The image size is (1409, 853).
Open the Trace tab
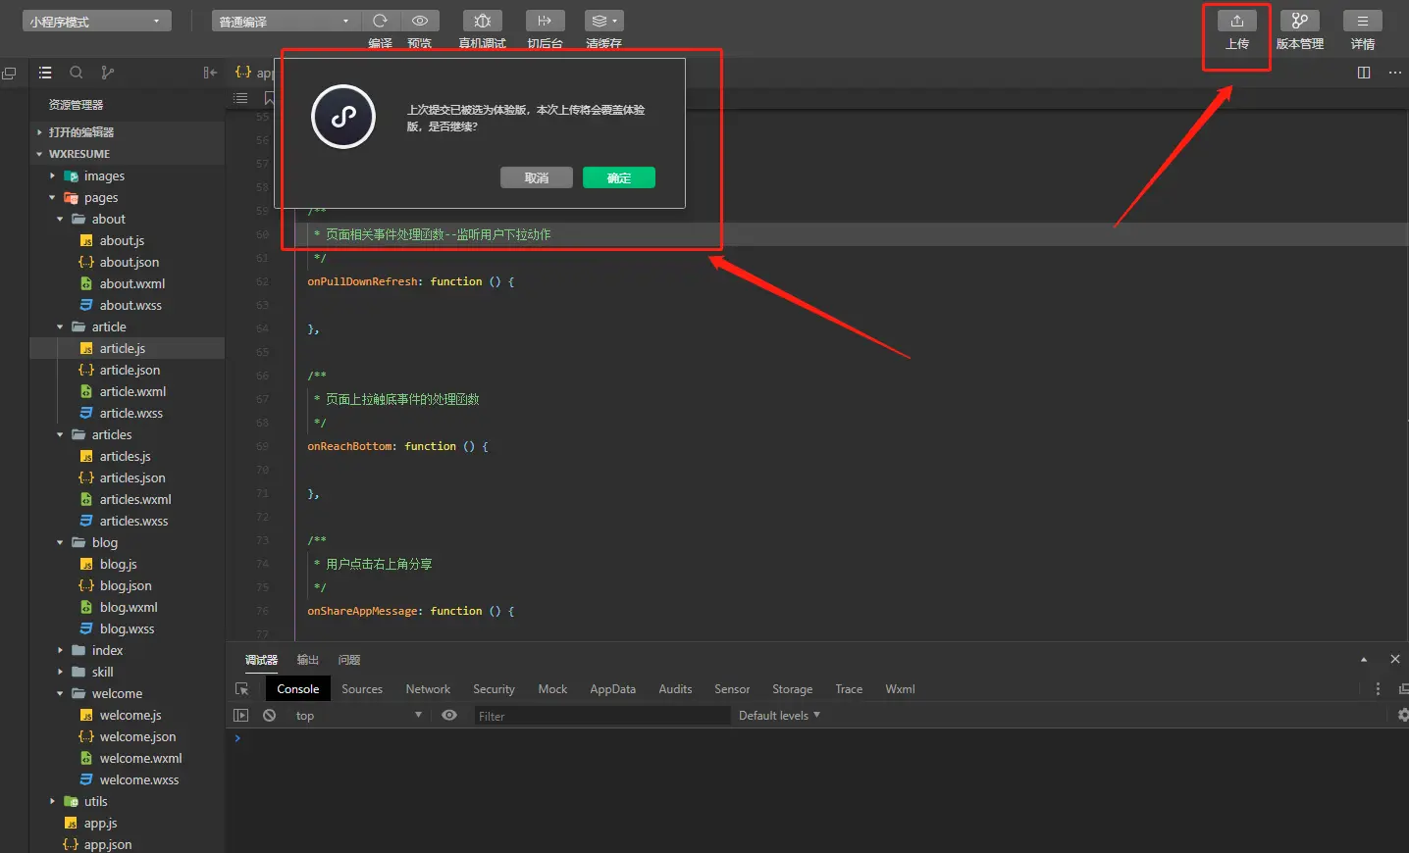coord(849,689)
